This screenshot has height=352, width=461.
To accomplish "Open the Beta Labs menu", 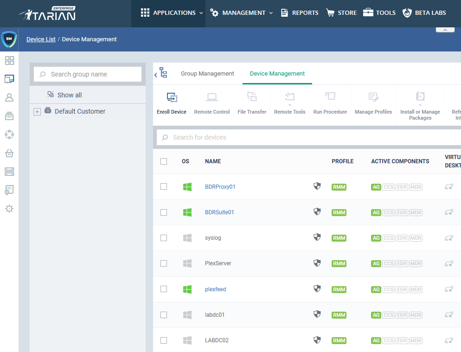I will click(424, 13).
